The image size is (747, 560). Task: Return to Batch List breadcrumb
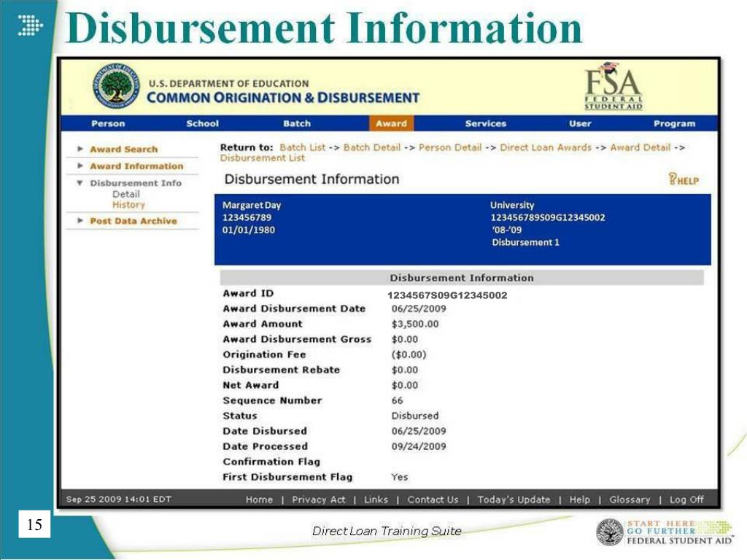[302, 147]
